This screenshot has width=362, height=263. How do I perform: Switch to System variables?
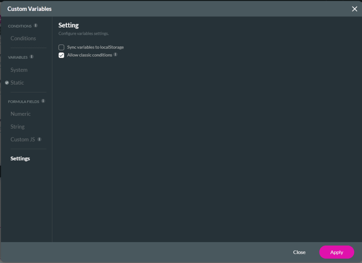(x=19, y=70)
